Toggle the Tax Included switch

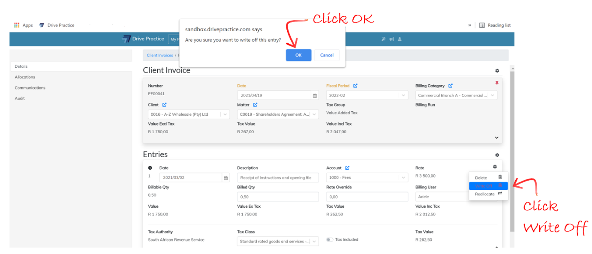330,240
